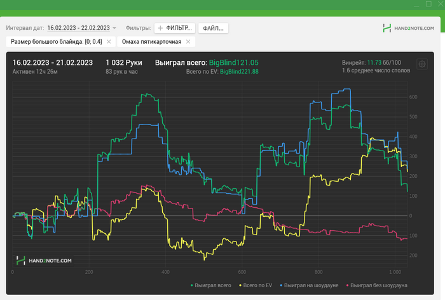445x300 pixels.
Task: Click the Активен 12ч 26м text
Action: pos(35,72)
